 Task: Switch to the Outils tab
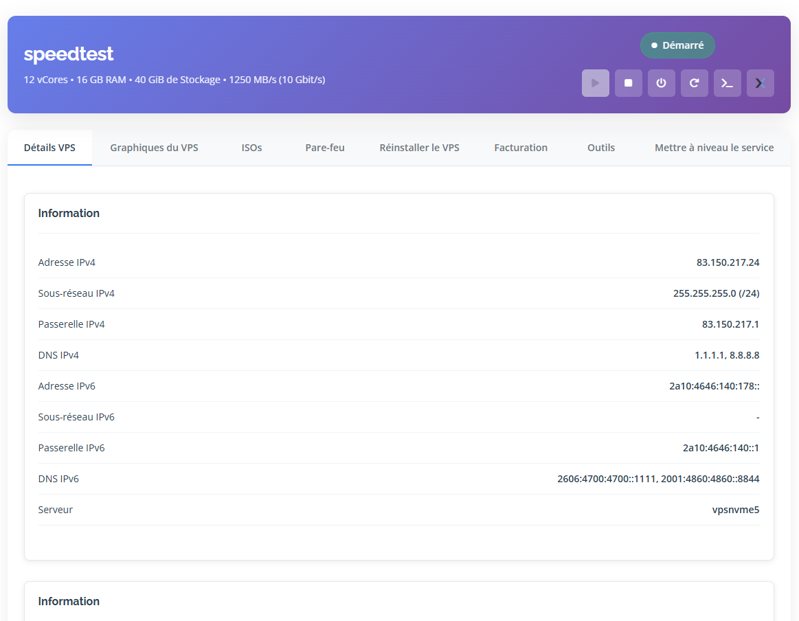point(600,148)
